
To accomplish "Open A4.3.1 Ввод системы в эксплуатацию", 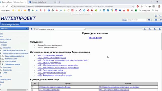I will (52, 73).
